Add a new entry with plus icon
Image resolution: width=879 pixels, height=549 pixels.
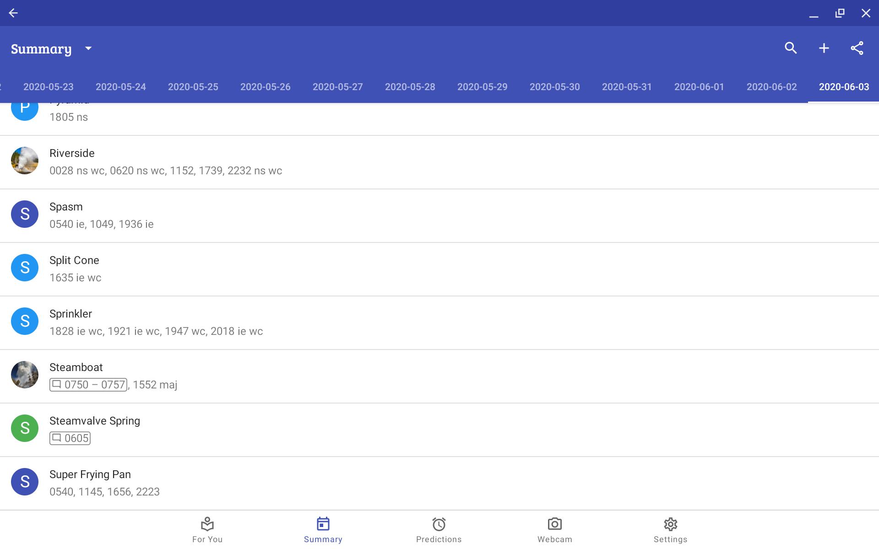pyautogui.click(x=824, y=48)
